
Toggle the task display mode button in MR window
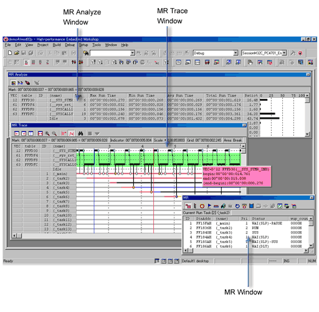point(188,206)
